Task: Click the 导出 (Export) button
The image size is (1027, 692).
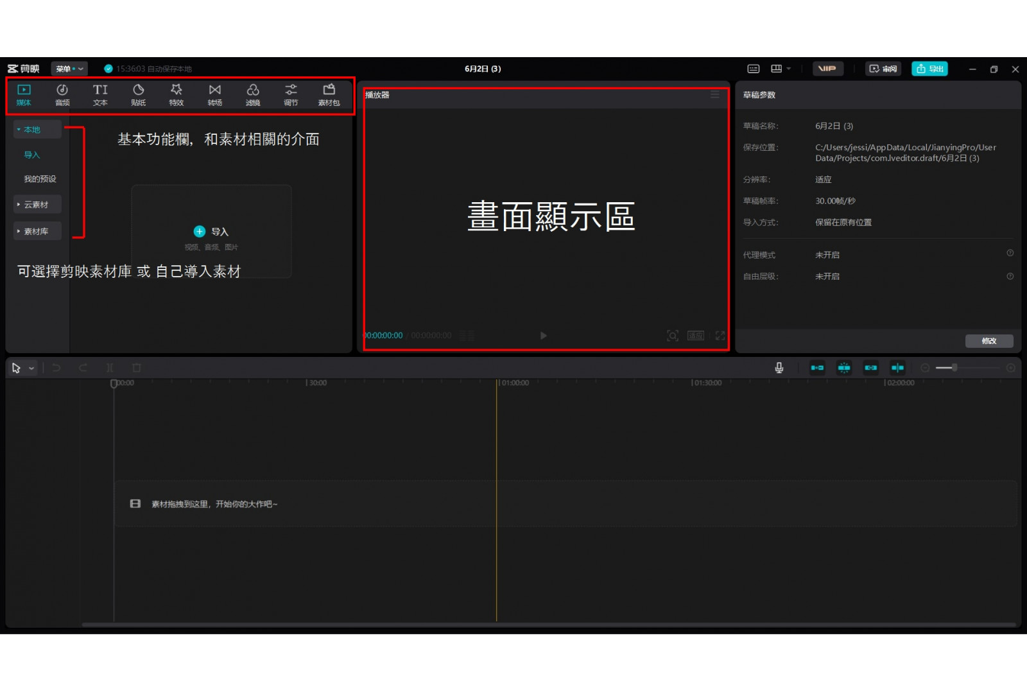Action: click(929, 69)
